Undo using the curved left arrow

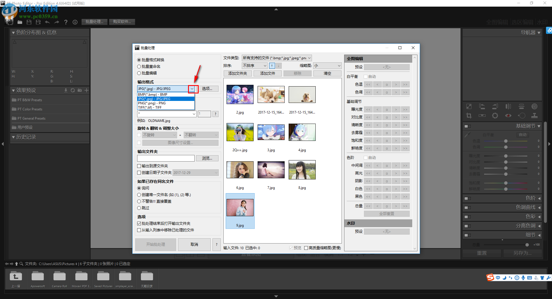click(47, 22)
